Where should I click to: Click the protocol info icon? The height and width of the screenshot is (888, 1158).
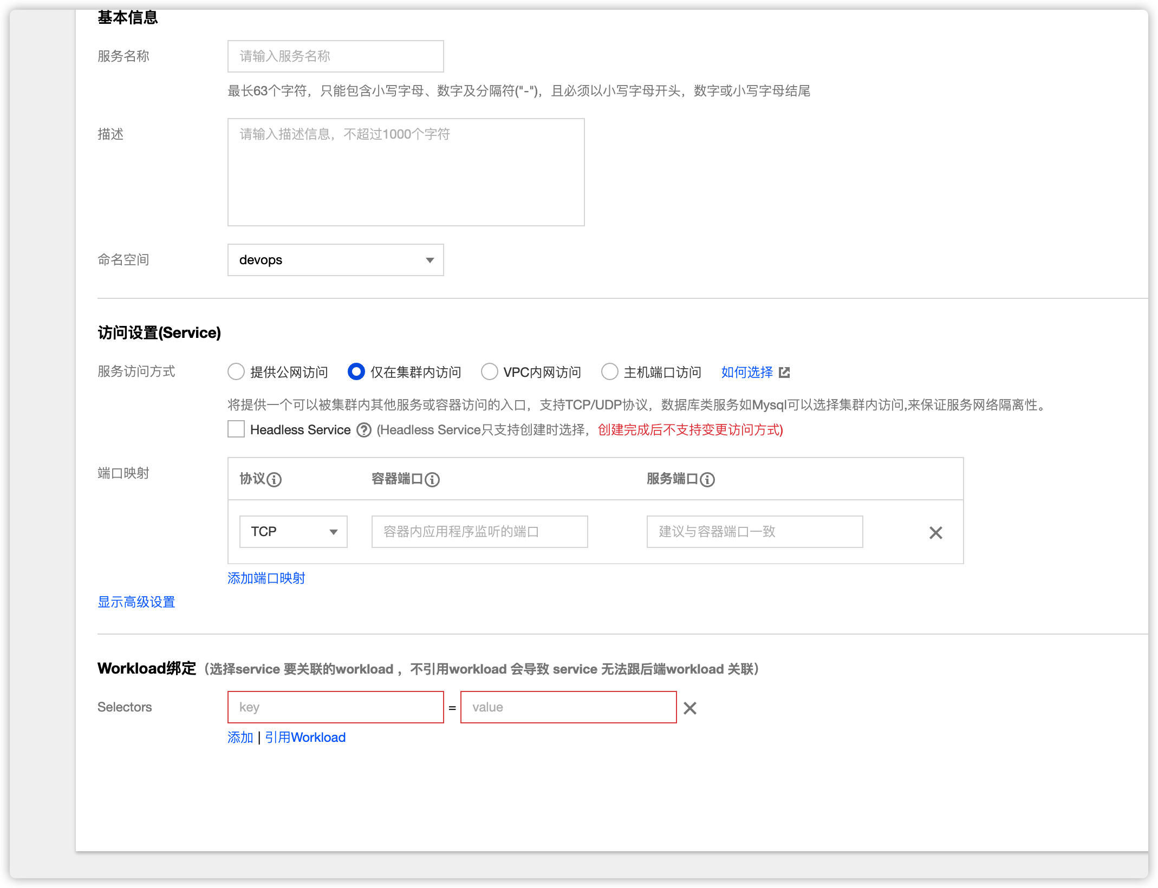pyautogui.click(x=275, y=480)
